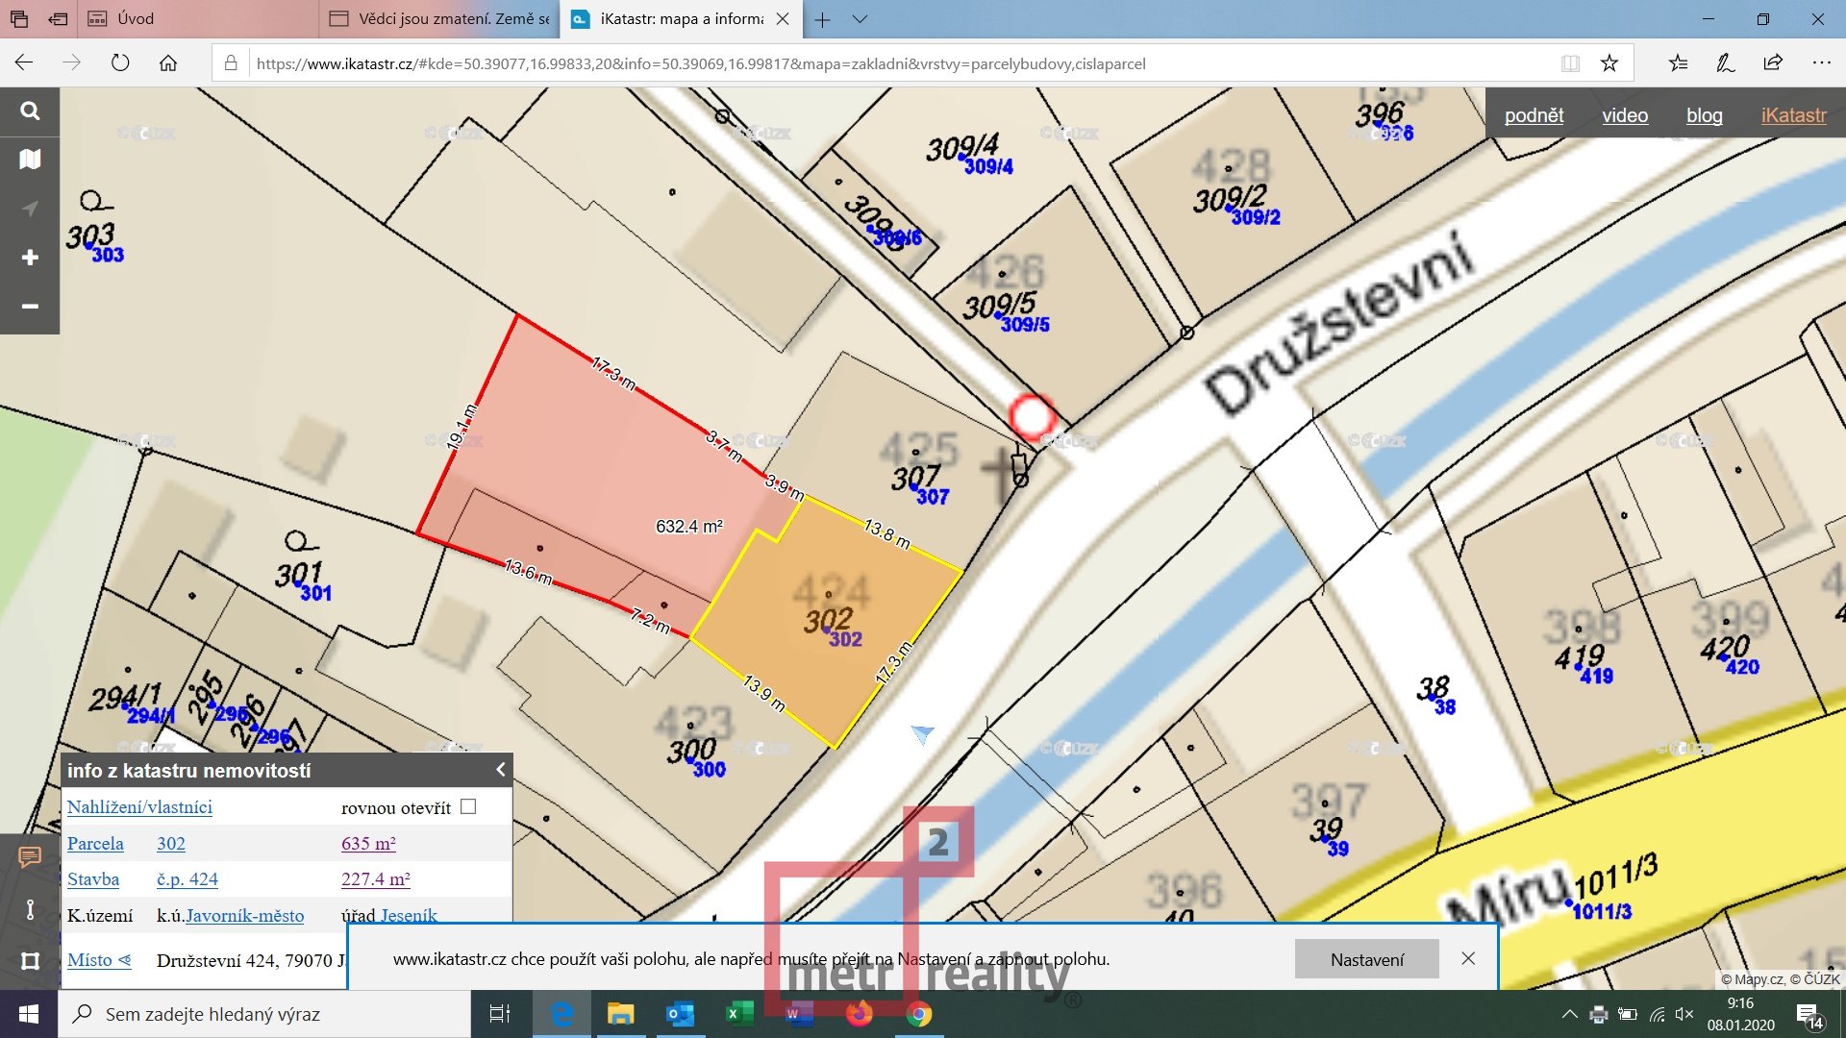Open the favorites hub icon
This screenshot has height=1038, width=1846.
pyautogui.click(x=1678, y=63)
